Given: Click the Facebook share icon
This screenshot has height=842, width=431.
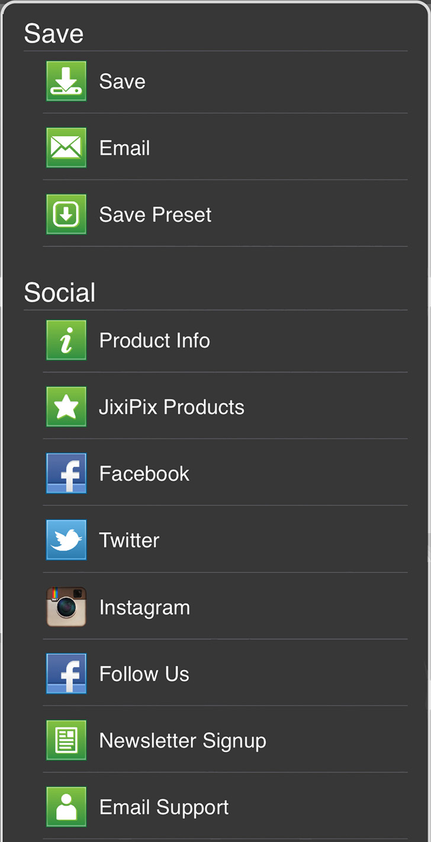Looking at the screenshot, I should click(x=66, y=473).
